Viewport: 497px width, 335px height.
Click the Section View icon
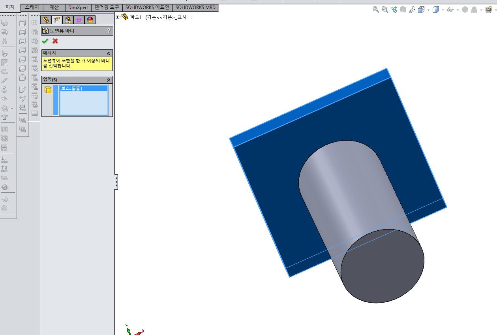point(403,9)
